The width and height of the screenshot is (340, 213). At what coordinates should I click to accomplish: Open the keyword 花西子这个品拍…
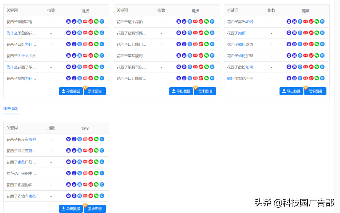coord(131,22)
